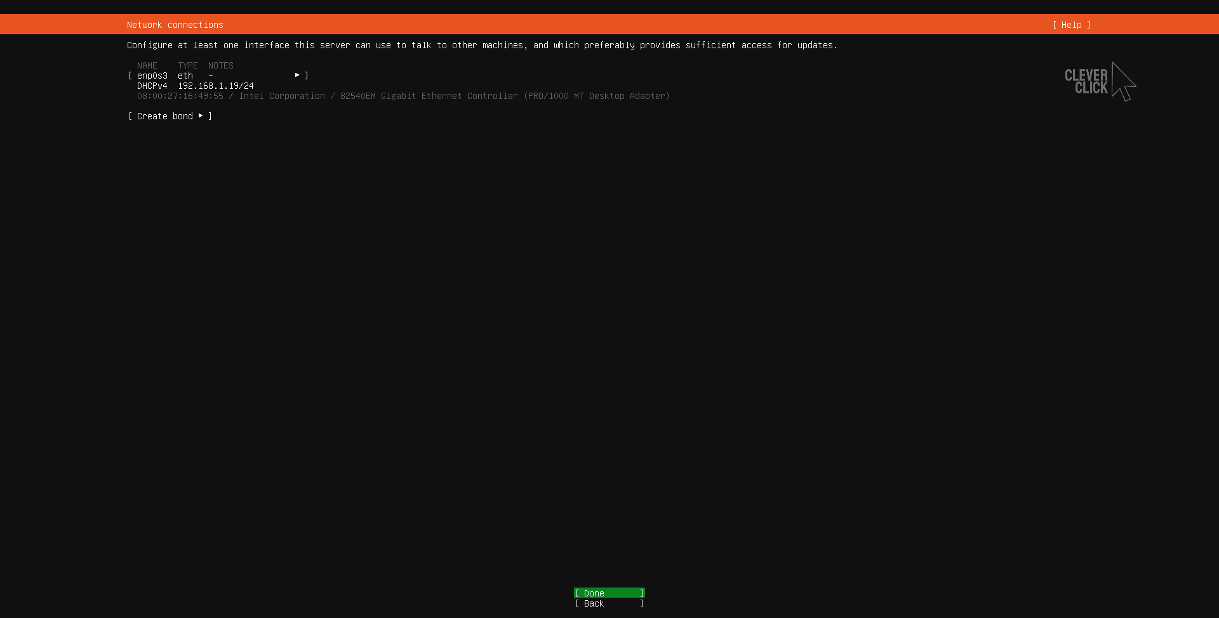Click the arrow beside Create bond

201,116
